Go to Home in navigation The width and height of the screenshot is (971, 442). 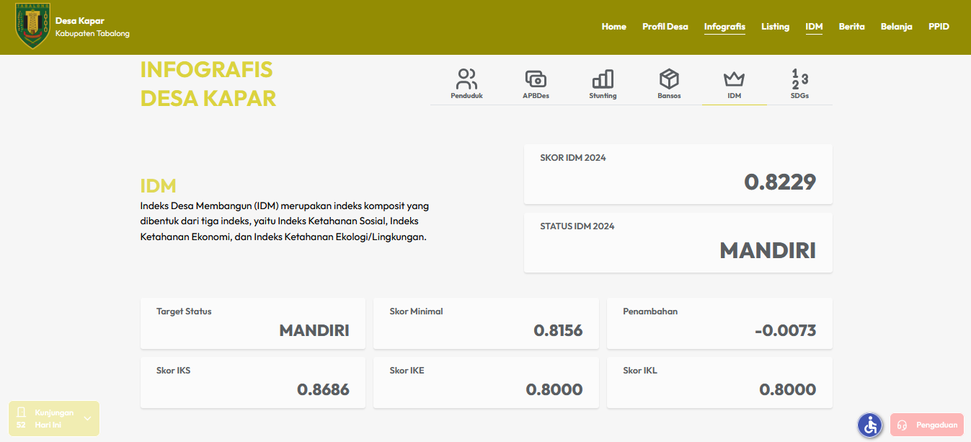[613, 27]
